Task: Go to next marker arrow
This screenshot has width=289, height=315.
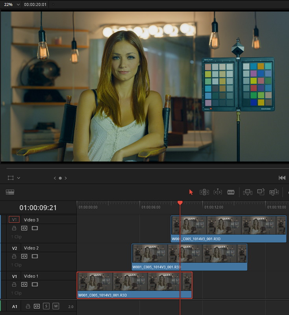Action: [x=66, y=178]
